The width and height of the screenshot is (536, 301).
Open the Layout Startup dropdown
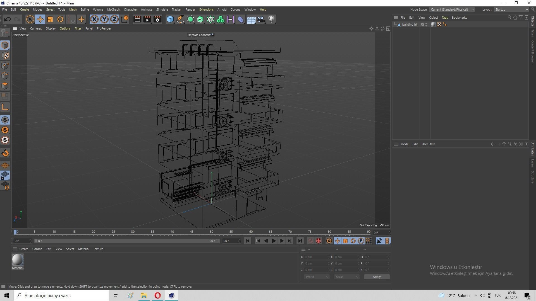coord(511,9)
